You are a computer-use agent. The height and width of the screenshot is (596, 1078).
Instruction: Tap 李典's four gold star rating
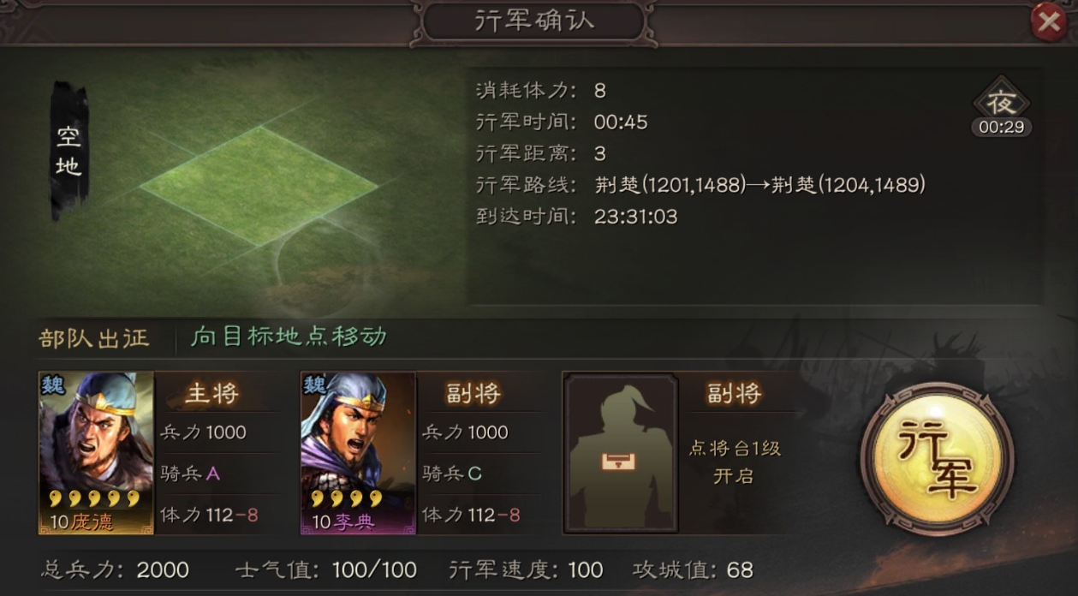click(346, 498)
